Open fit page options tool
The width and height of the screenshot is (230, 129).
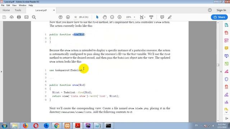(x=142, y=17)
